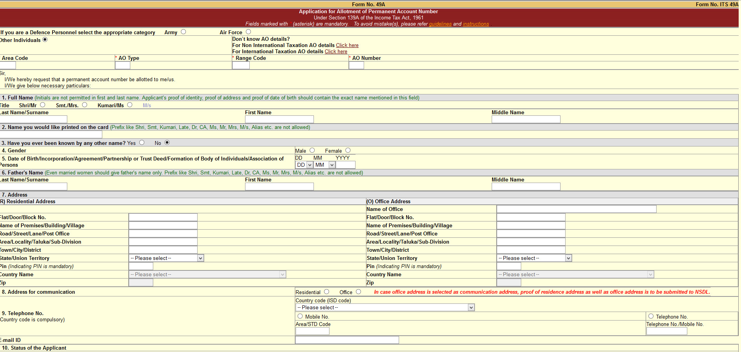
Task: Click the YYYY year input field
Action: click(x=346, y=165)
